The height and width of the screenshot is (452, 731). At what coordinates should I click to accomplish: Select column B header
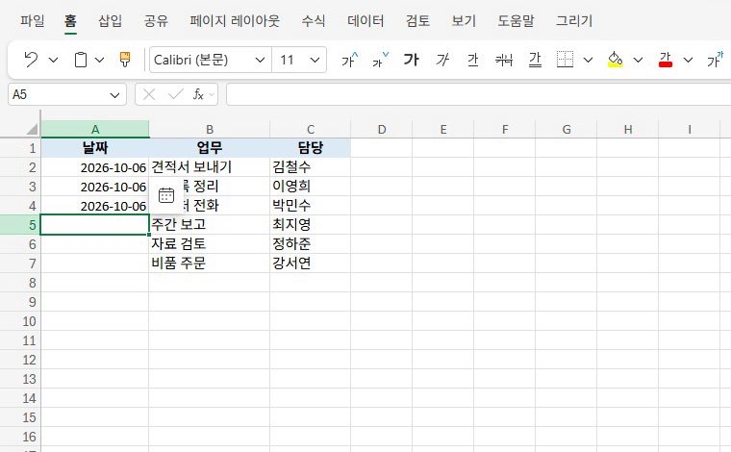click(x=210, y=129)
